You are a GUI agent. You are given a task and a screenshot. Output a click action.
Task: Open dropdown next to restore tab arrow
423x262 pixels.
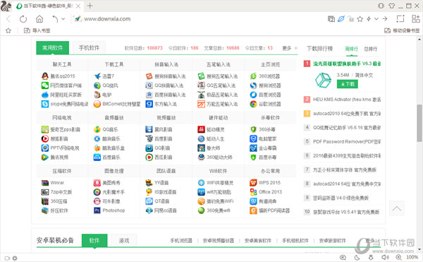click(63, 19)
